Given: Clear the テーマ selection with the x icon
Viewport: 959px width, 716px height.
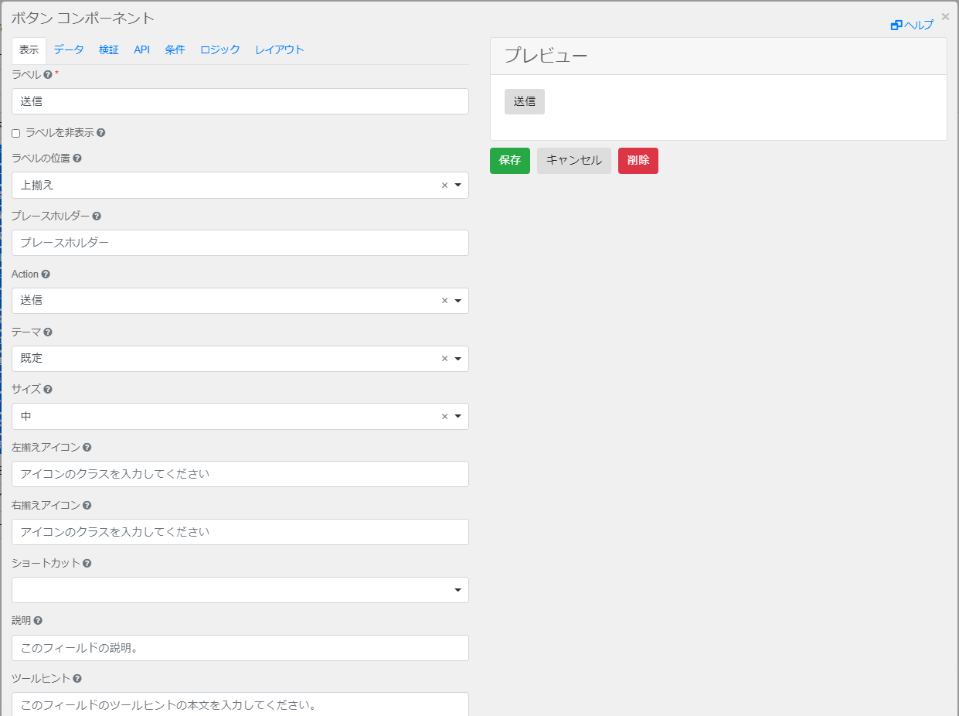Looking at the screenshot, I should click(x=444, y=359).
